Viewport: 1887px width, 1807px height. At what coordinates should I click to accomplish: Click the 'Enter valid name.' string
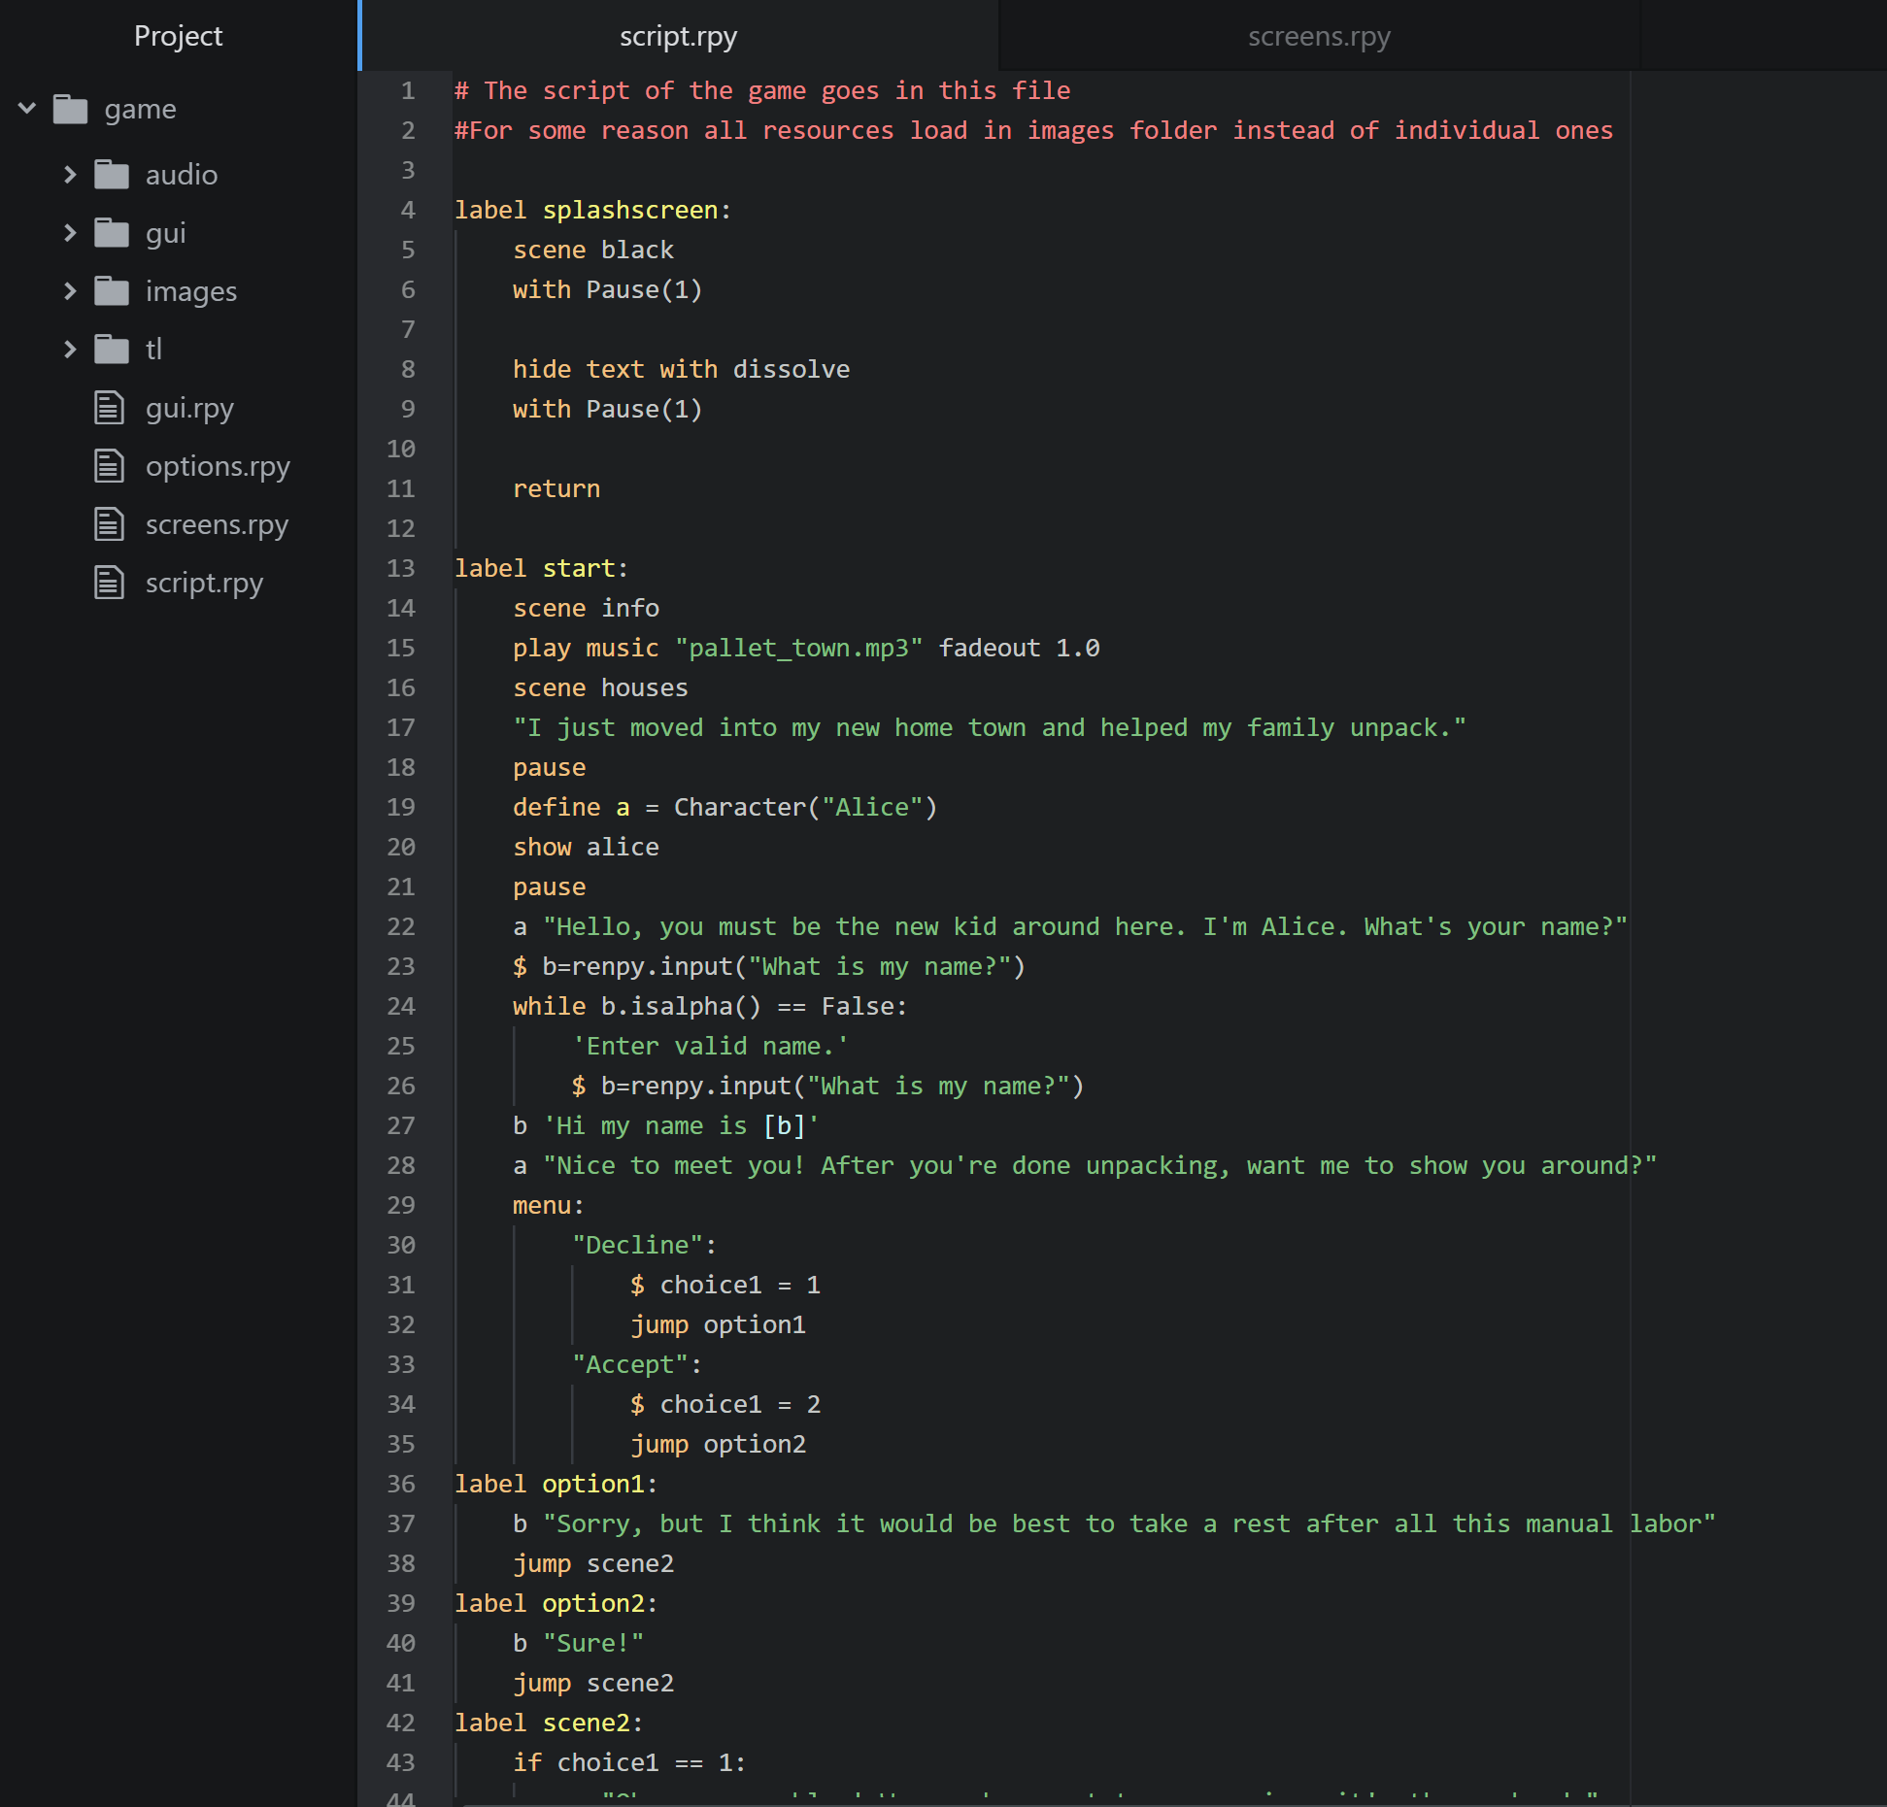coord(710,1046)
